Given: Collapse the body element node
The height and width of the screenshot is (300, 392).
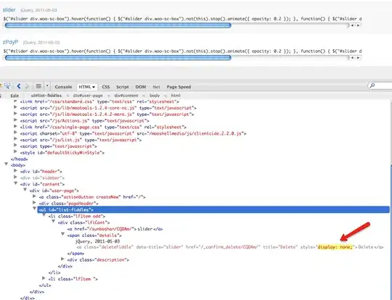Looking at the screenshot, I should click(6, 164).
